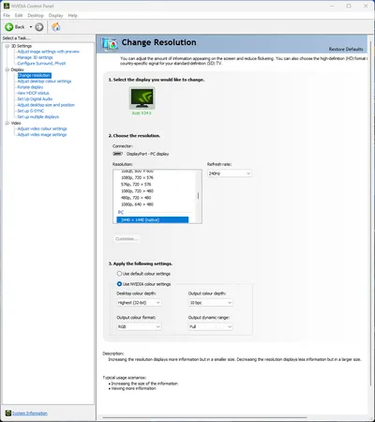Open Adjust video image settings

pos(42,135)
